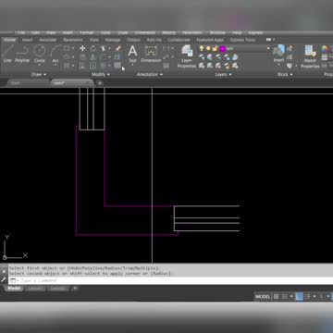333x333 pixels.
Task: Expand the Block panel
Action: 285,74
